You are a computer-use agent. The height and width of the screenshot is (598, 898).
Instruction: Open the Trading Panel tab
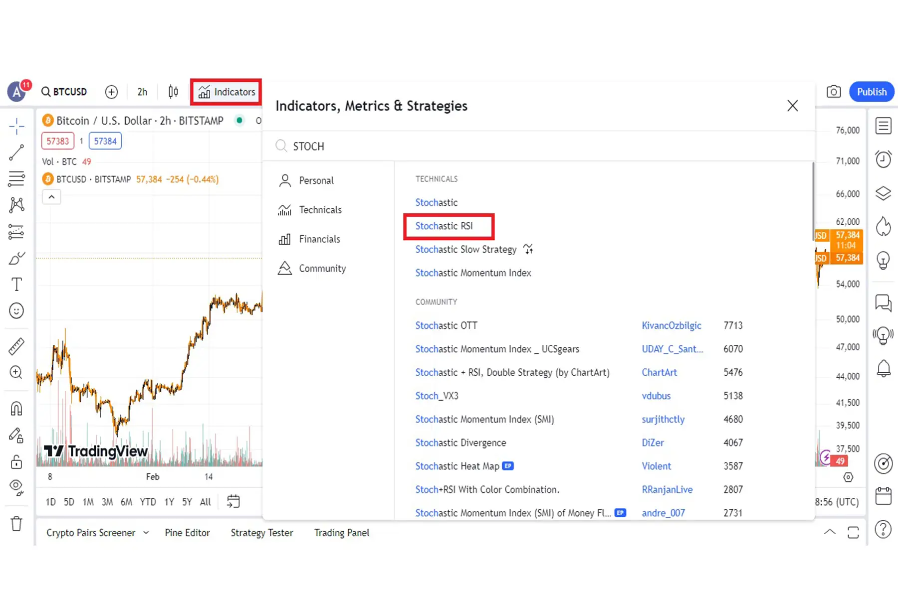point(342,533)
